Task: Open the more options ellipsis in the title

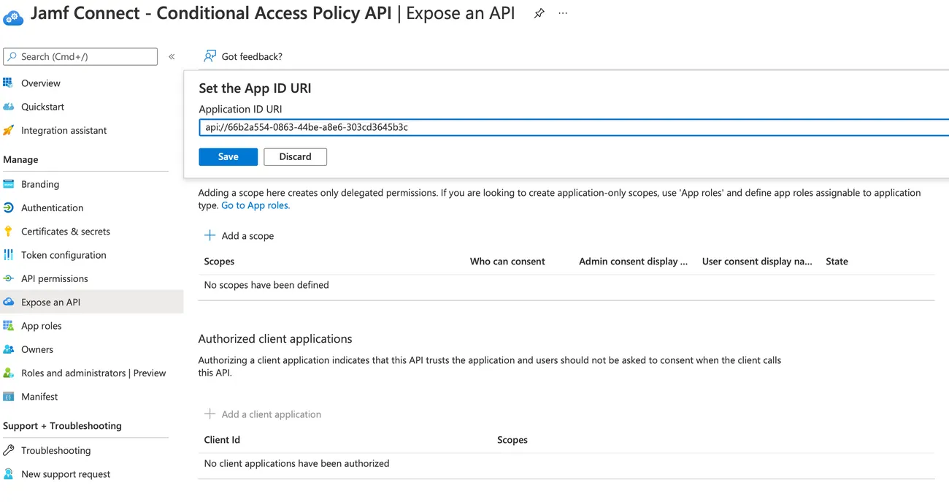Action: (563, 13)
